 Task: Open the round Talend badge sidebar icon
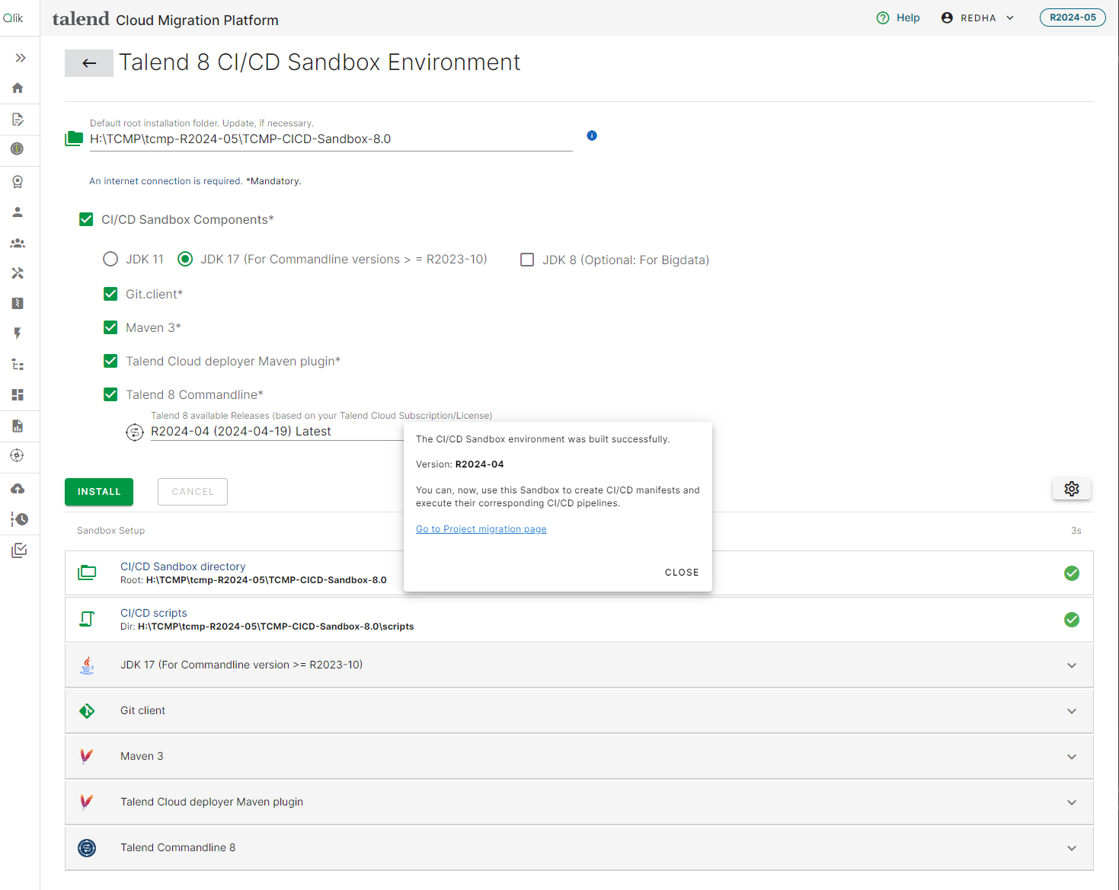pyautogui.click(x=18, y=149)
